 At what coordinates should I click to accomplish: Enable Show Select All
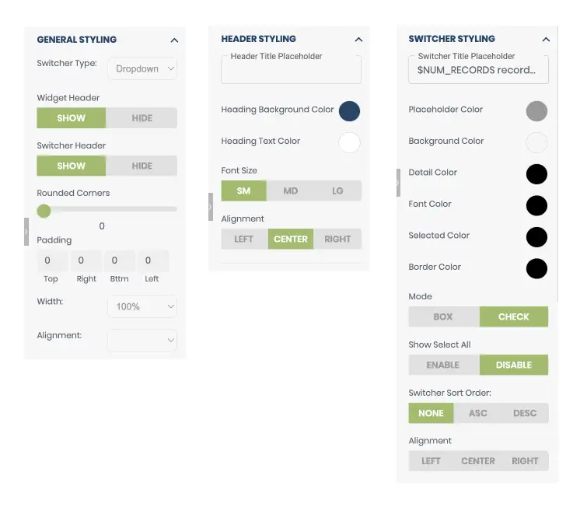pyautogui.click(x=443, y=365)
